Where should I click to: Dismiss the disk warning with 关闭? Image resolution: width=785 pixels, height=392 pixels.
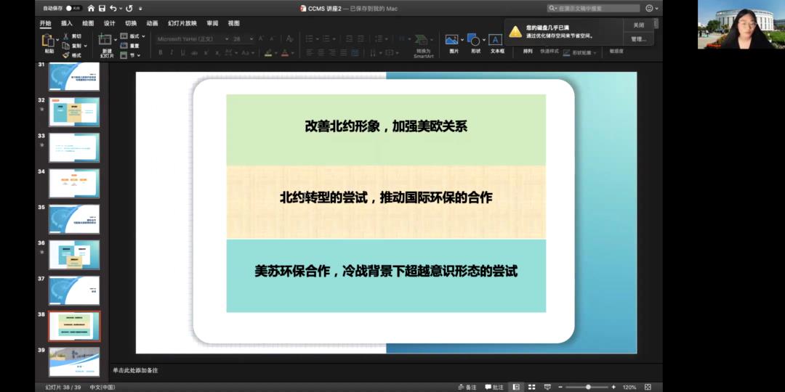coord(638,25)
